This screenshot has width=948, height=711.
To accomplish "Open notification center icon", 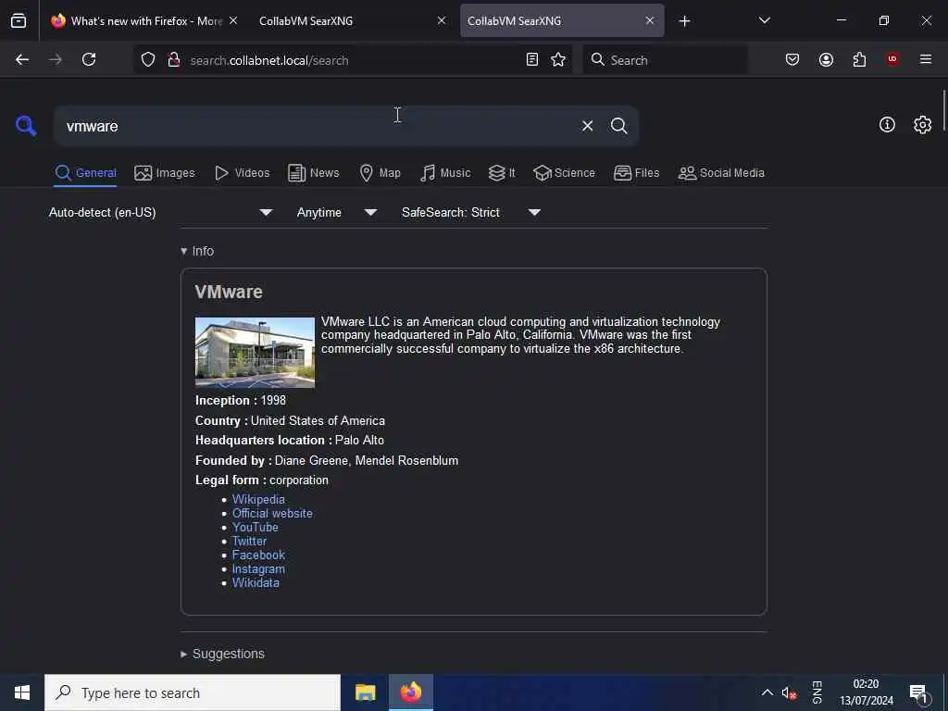I will 918,693.
